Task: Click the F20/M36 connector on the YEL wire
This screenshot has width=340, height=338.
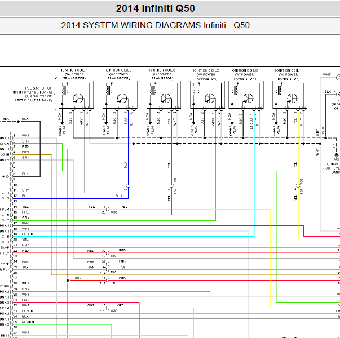Action: (108, 210)
